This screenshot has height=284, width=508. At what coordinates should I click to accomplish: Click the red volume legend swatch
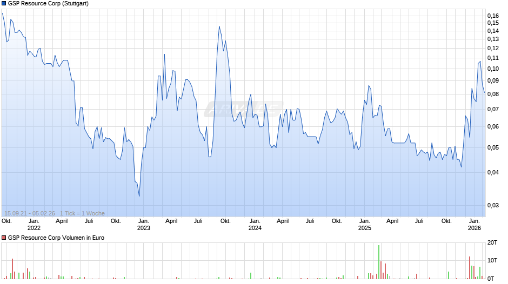pos(4,238)
